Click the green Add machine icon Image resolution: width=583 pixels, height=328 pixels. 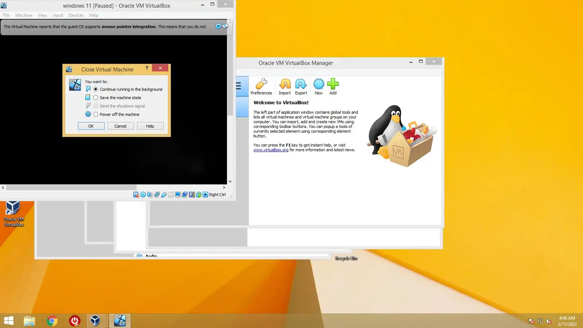tap(333, 87)
